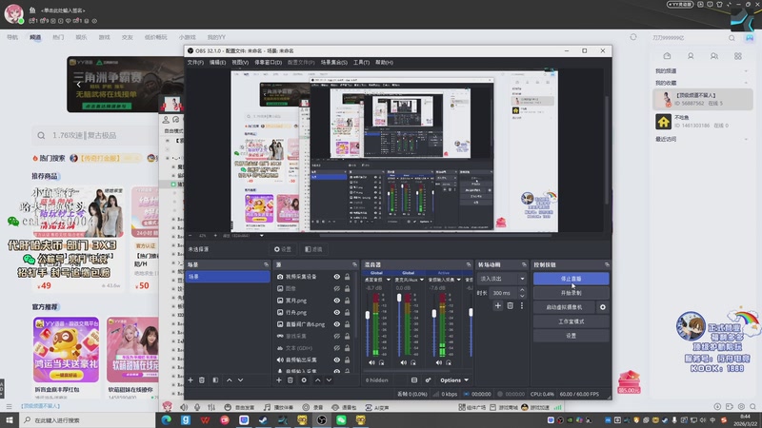Click the source filters button above Scenes panel
762x428 pixels.
click(313, 249)
